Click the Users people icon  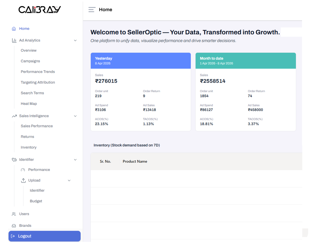[14, 214]
